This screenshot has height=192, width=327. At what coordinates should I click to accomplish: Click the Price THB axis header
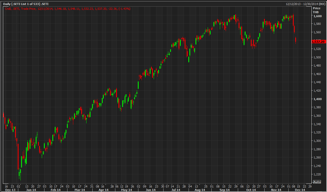[x=317, y=10]
